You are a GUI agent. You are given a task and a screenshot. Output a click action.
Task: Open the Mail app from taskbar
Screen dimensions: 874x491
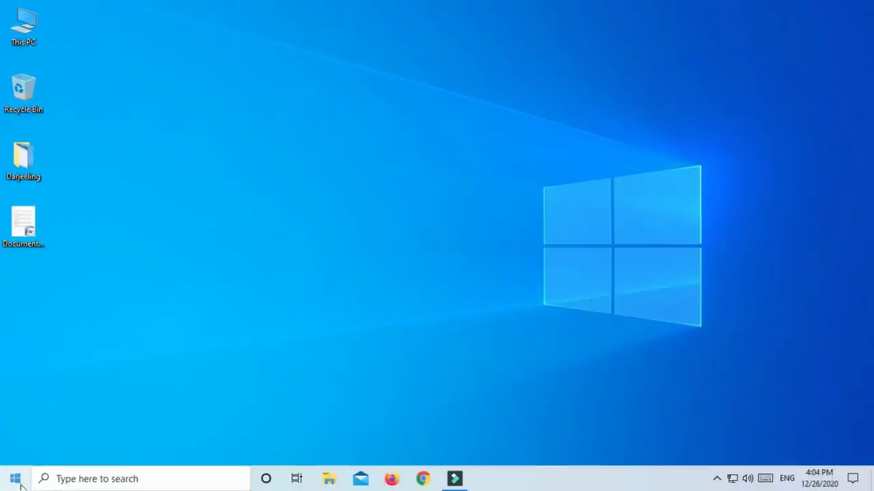(x=361, y=478)
